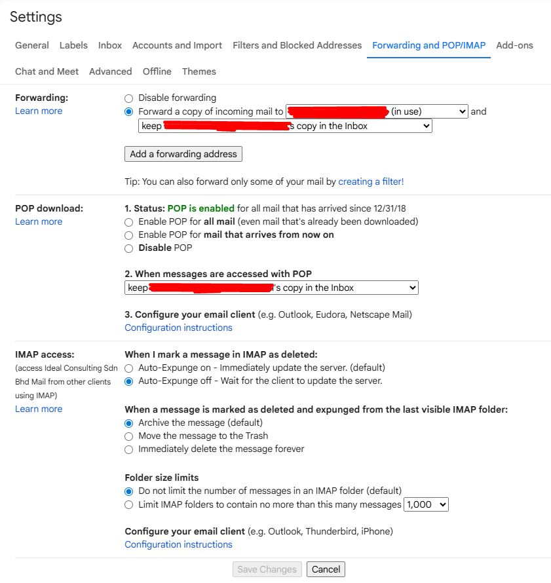
Task: Select Immediately delete the message forever
Action: [129, 449]
